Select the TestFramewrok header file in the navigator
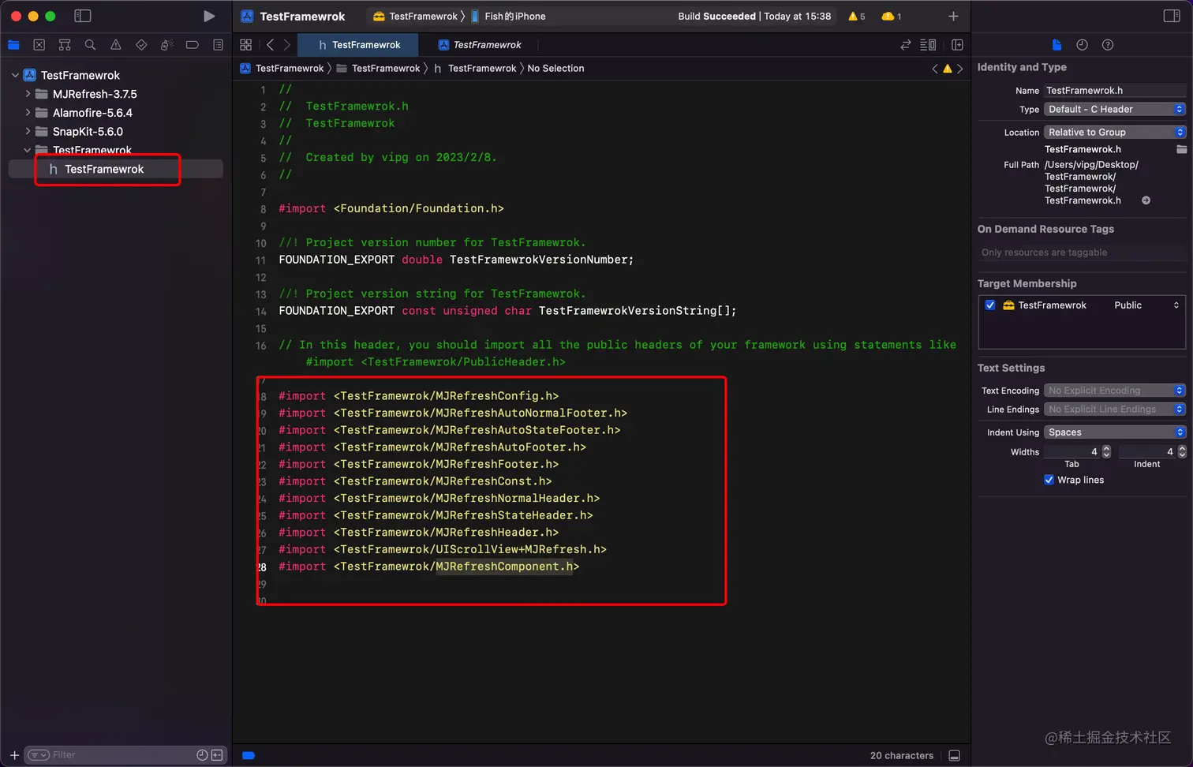The image size is (1193, 767). [x=115, y=169]
